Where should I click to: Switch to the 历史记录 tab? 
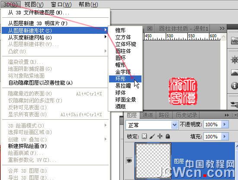(x=186, y=115)
